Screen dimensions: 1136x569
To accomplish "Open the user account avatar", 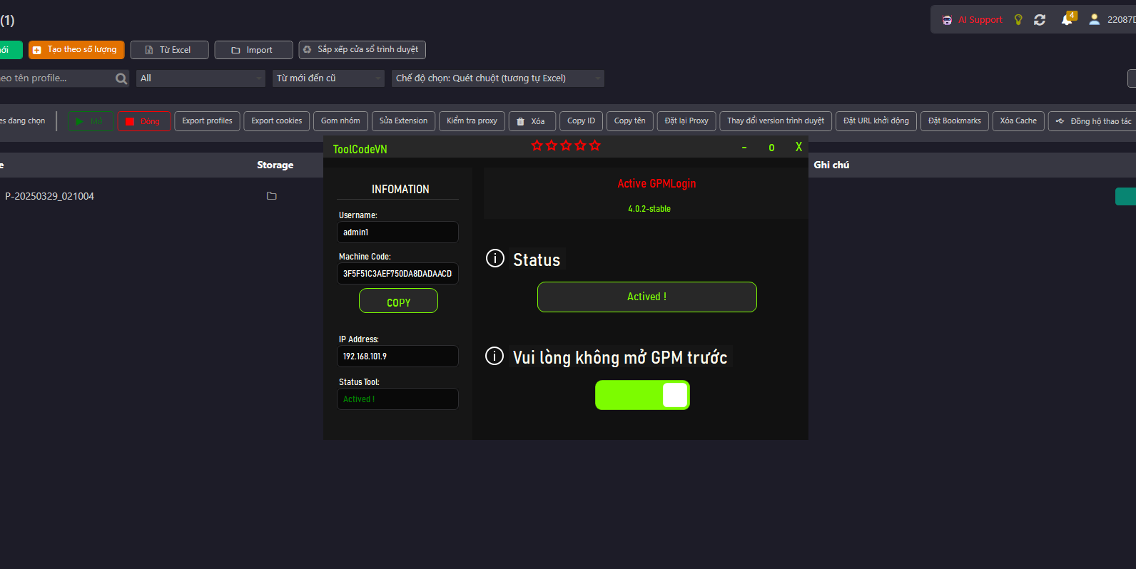I will click(1094, 20).
